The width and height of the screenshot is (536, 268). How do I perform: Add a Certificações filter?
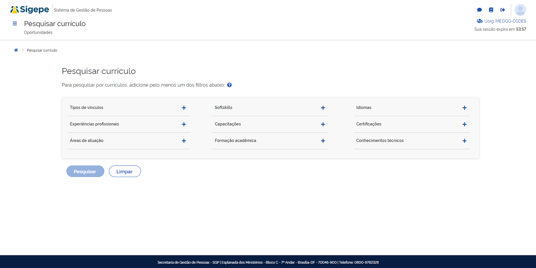(x=464, y=124)
